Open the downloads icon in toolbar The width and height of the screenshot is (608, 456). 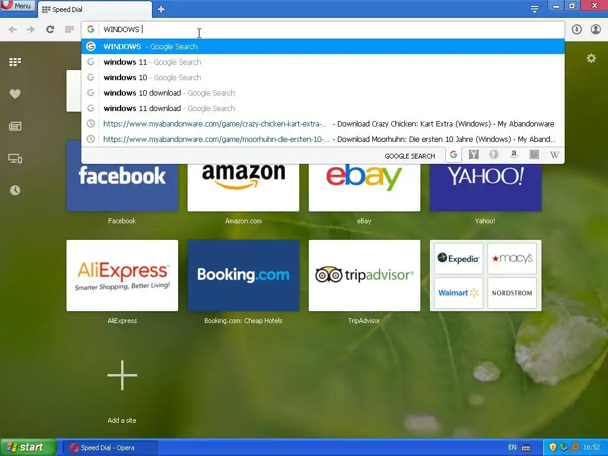577,30
